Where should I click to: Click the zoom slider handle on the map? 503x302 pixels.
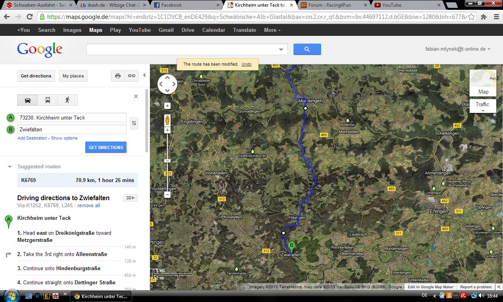[167, 161]
